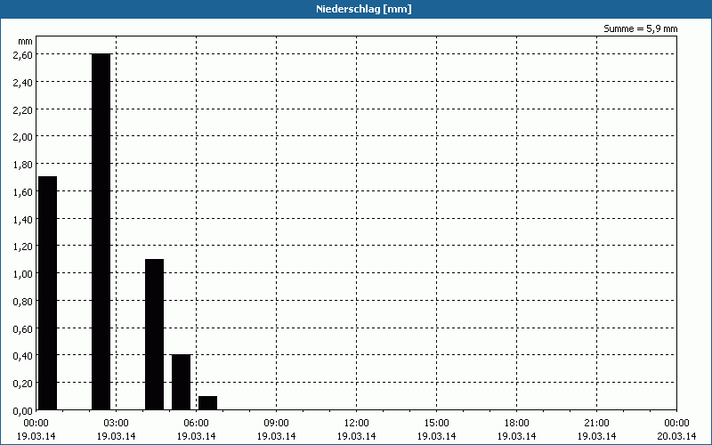Click the 21:00 time axis label
This screenshot has height=445, width=712.
tap(596, 424)
